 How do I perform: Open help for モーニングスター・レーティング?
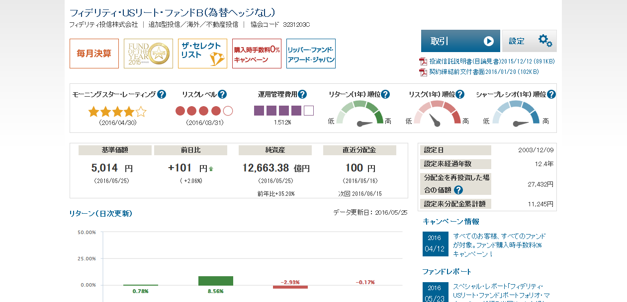pos(162,94)
